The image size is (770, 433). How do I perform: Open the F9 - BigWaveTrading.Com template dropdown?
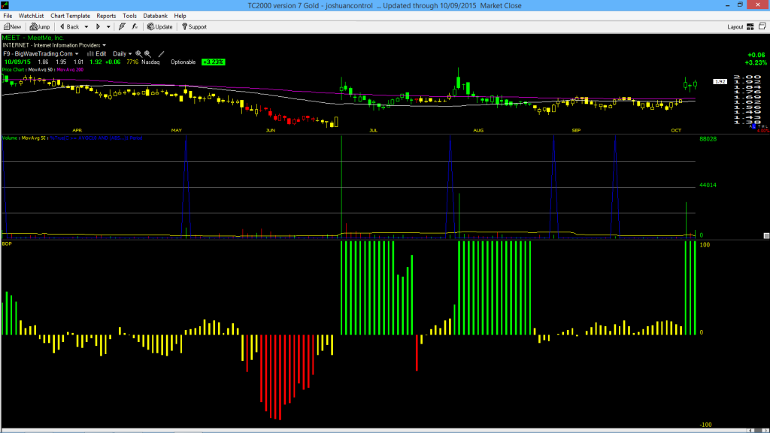coord(41,54)
